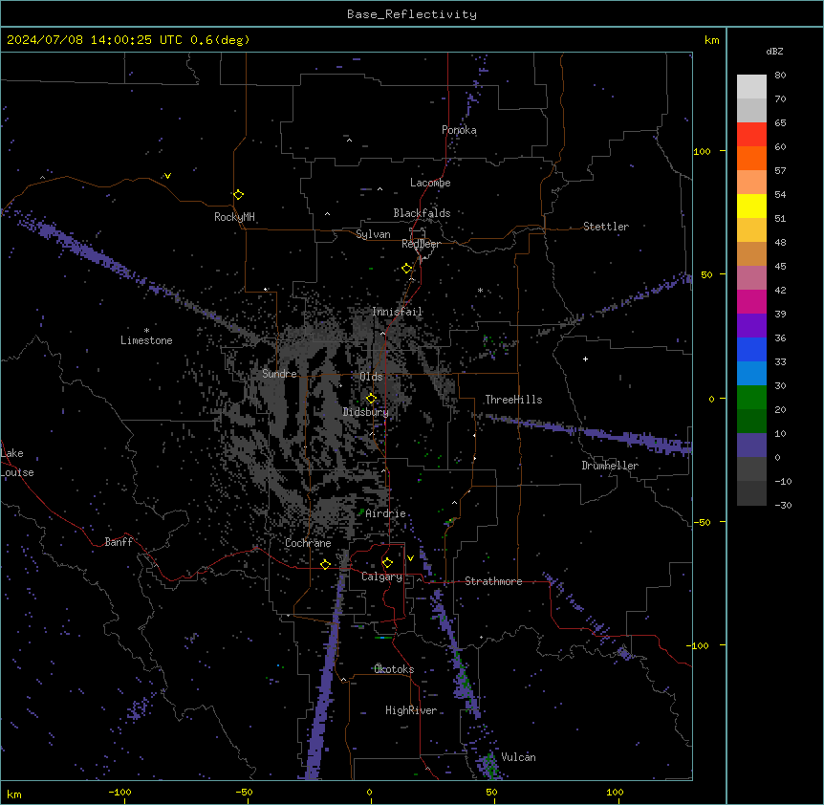Click the RockyMH label
Image resolution: width=824 pixels, height=805 pixels.
(234, 217)
